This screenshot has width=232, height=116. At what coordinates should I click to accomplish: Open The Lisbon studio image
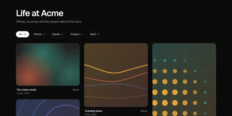click(48, 64)
